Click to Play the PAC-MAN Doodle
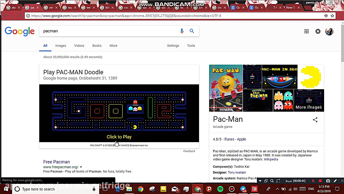 [119, 137]
